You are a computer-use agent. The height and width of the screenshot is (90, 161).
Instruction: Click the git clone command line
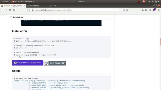tap(43, 41)
